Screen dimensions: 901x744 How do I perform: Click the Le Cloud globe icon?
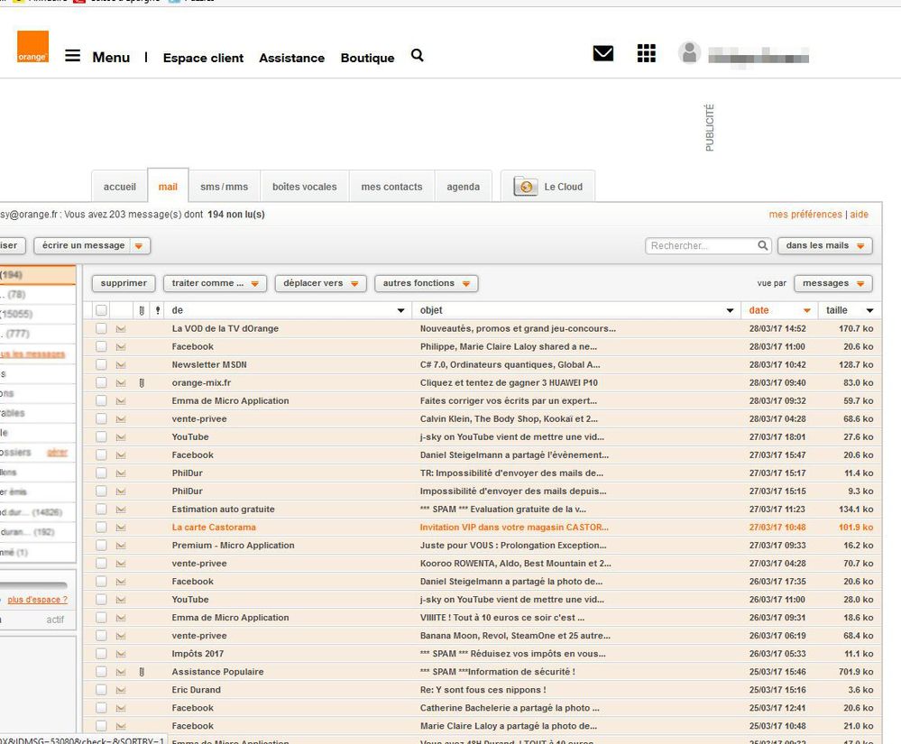525,187
